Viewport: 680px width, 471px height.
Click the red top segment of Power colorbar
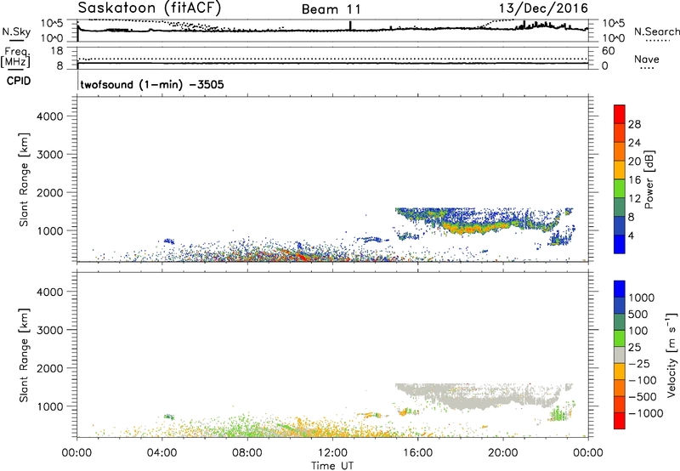coord(620,112)
